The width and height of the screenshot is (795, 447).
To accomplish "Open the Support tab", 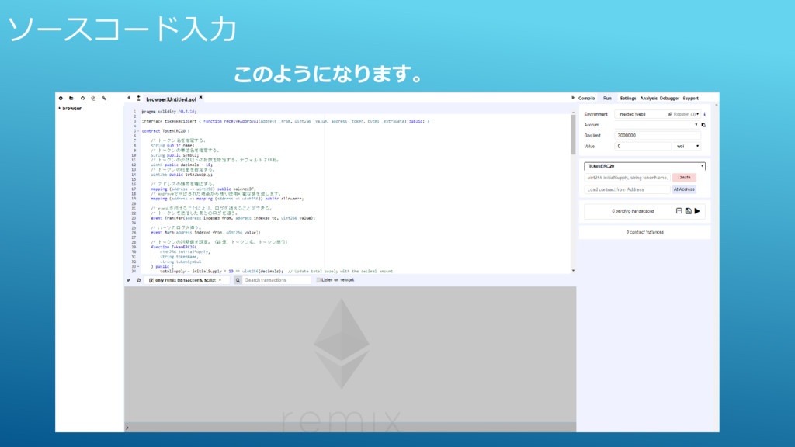I will tap(690, 99).
